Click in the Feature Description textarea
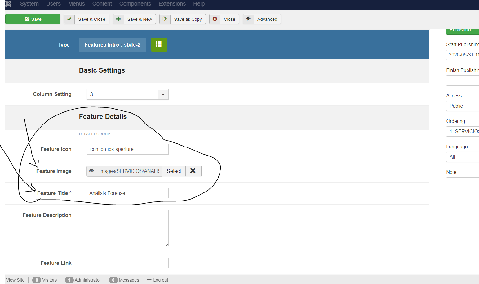 pyautogui.click(x=128, y=228)
